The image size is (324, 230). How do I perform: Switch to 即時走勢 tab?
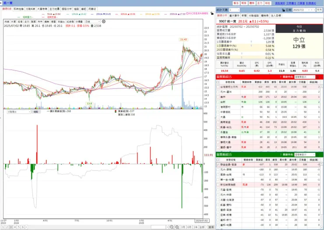coord(18,9)
